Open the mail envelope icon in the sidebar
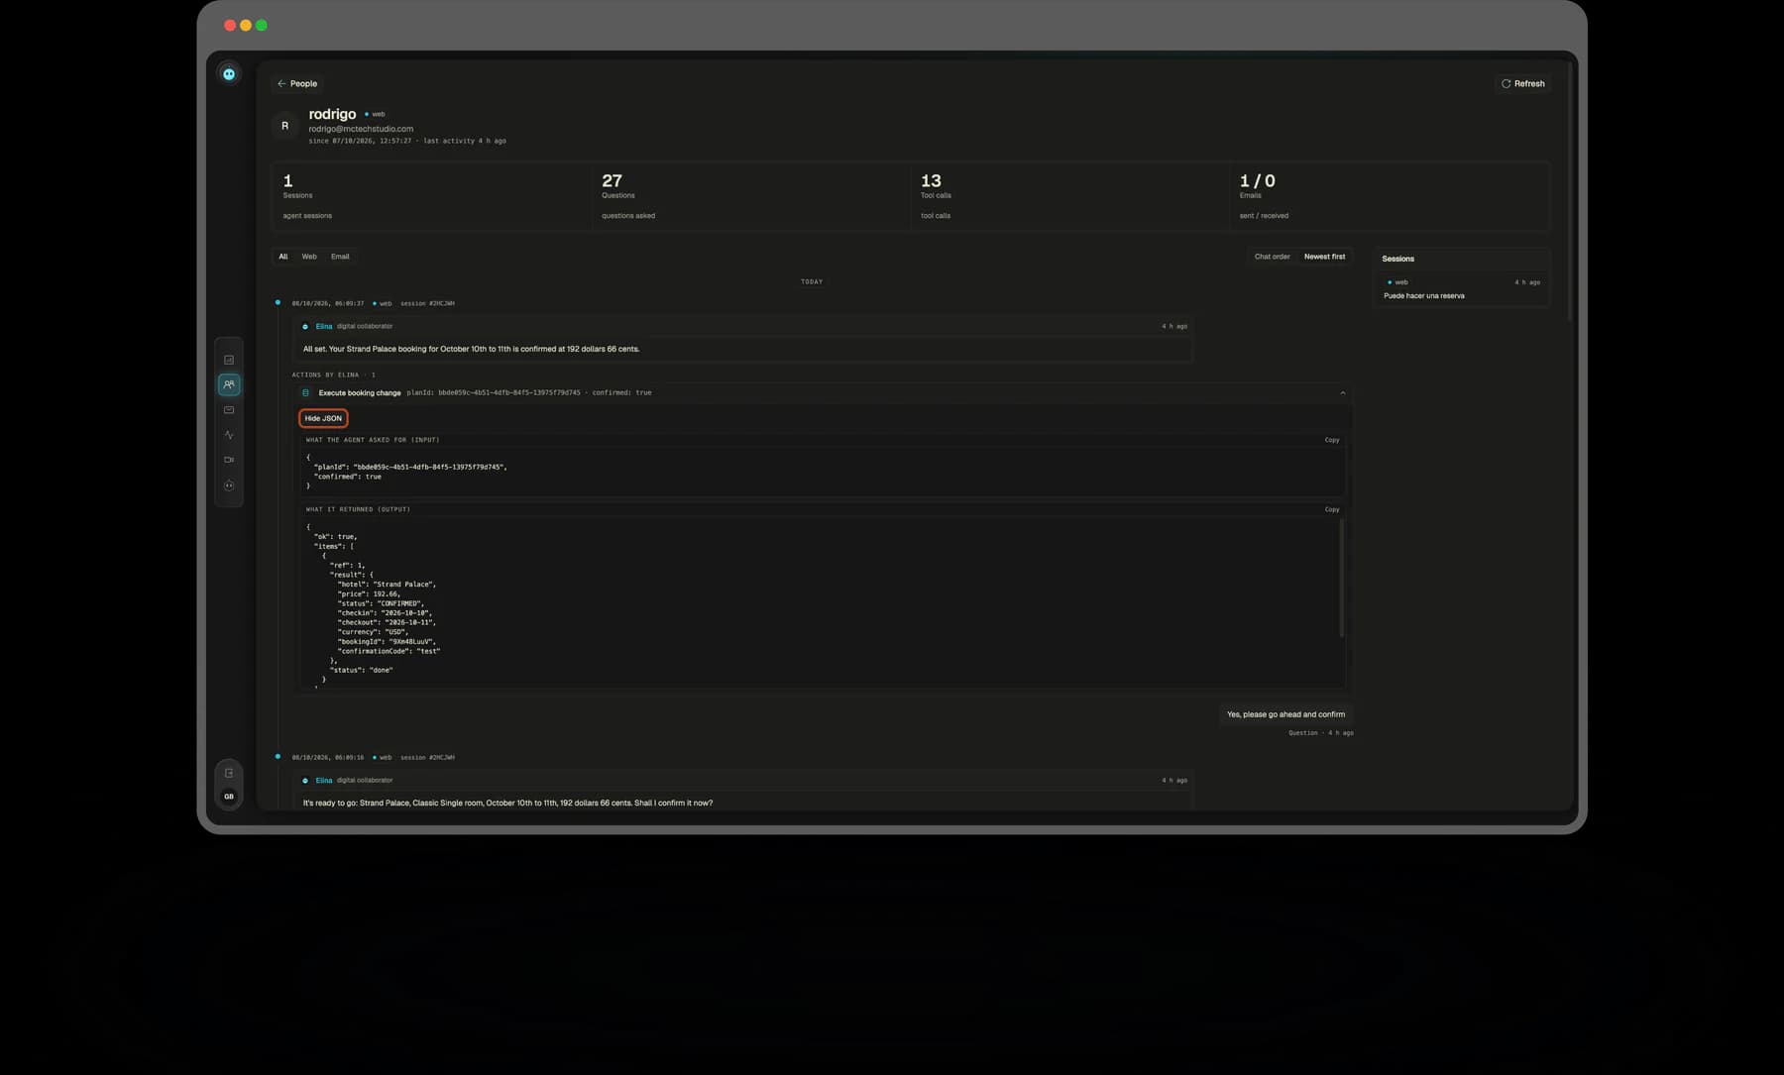Viewport: 1784px width, 1075px height. coord(229,410)
